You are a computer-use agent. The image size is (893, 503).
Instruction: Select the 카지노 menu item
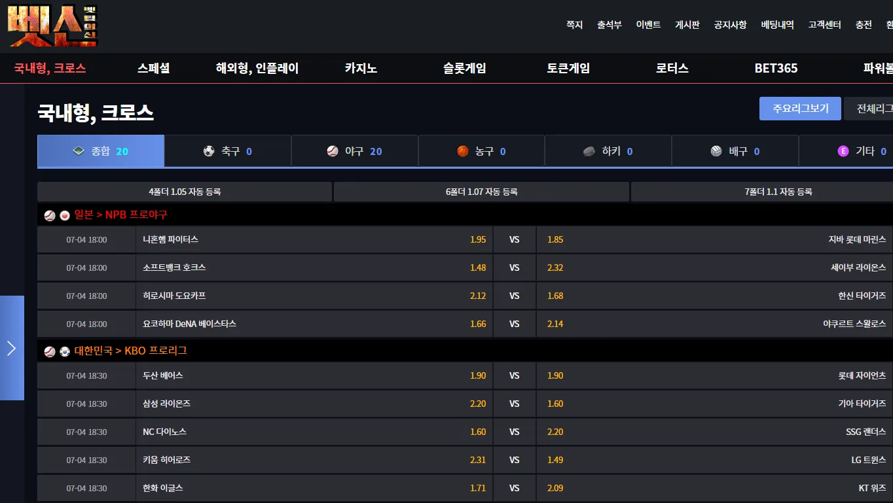point(361,68)
